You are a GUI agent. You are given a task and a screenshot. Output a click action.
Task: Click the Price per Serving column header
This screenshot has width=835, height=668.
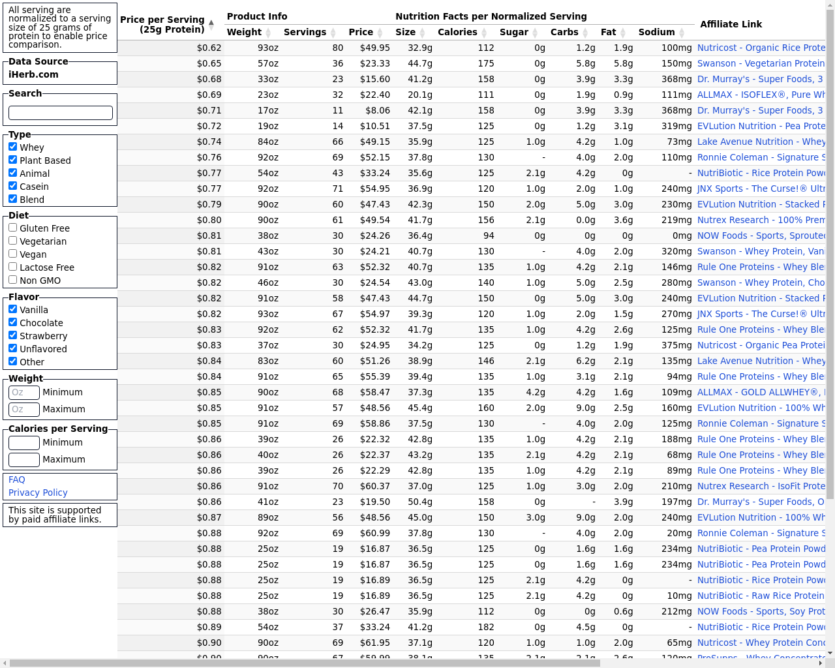(162, 24)
